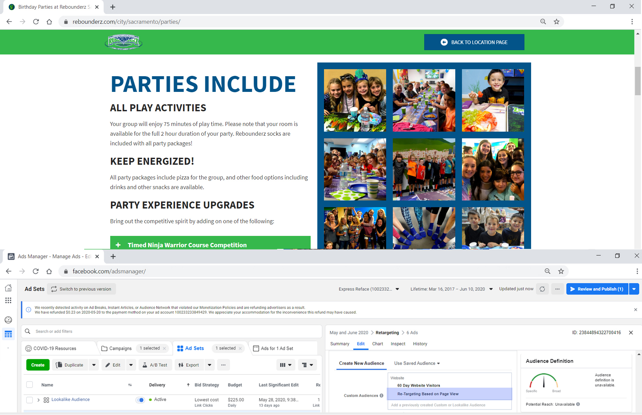Switch to the Chart tab

coord(377,343)
